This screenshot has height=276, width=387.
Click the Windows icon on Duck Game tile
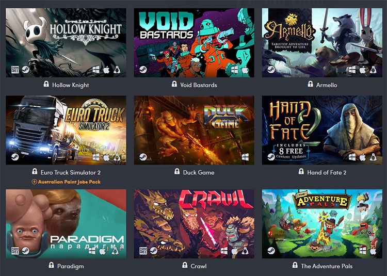245,157
